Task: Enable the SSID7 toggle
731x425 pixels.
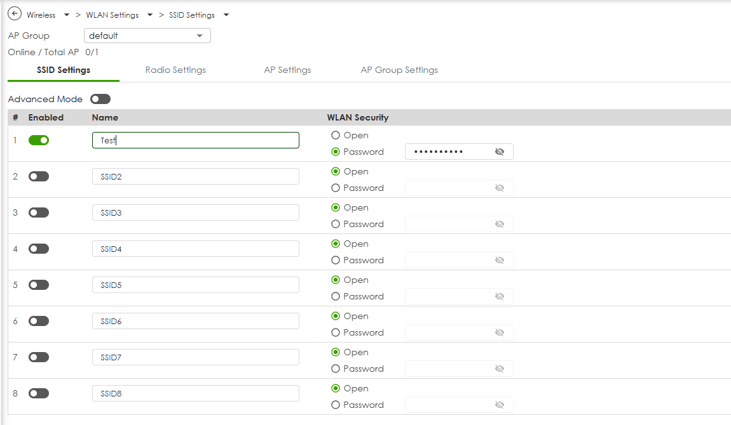Action: tap(39, 357)
